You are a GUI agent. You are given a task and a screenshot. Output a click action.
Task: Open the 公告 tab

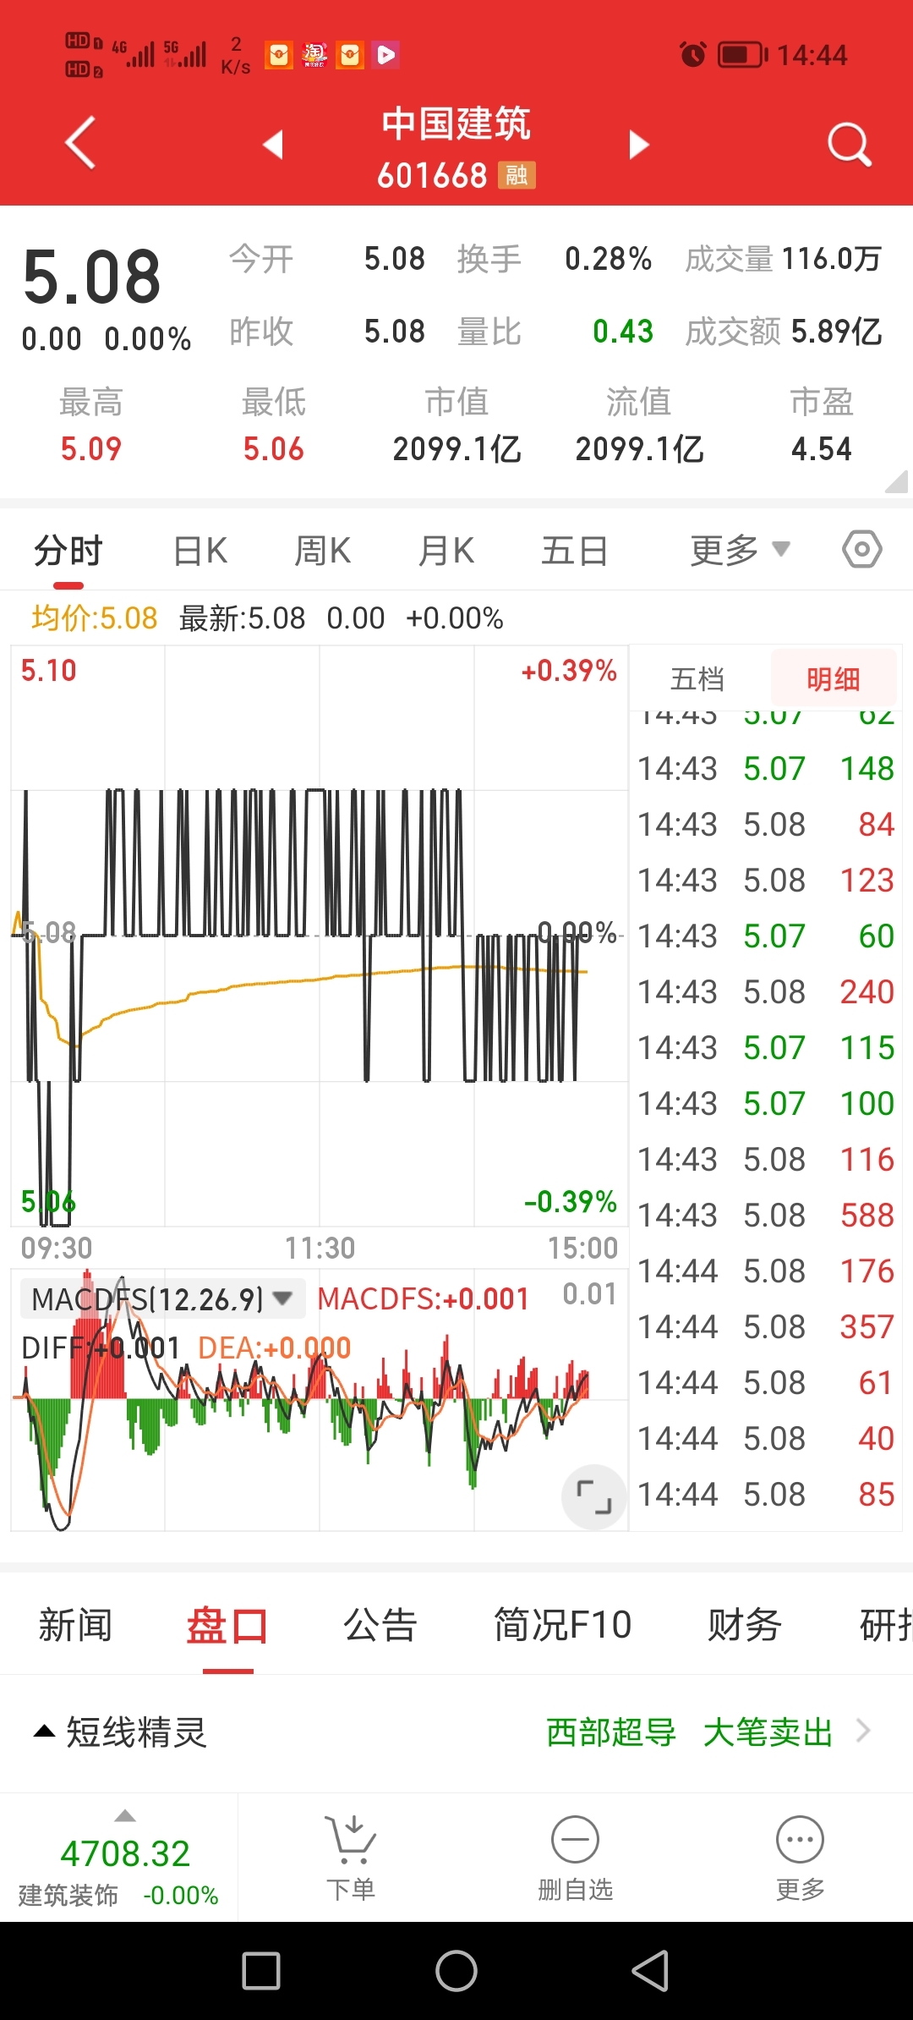click(380, 1625)
